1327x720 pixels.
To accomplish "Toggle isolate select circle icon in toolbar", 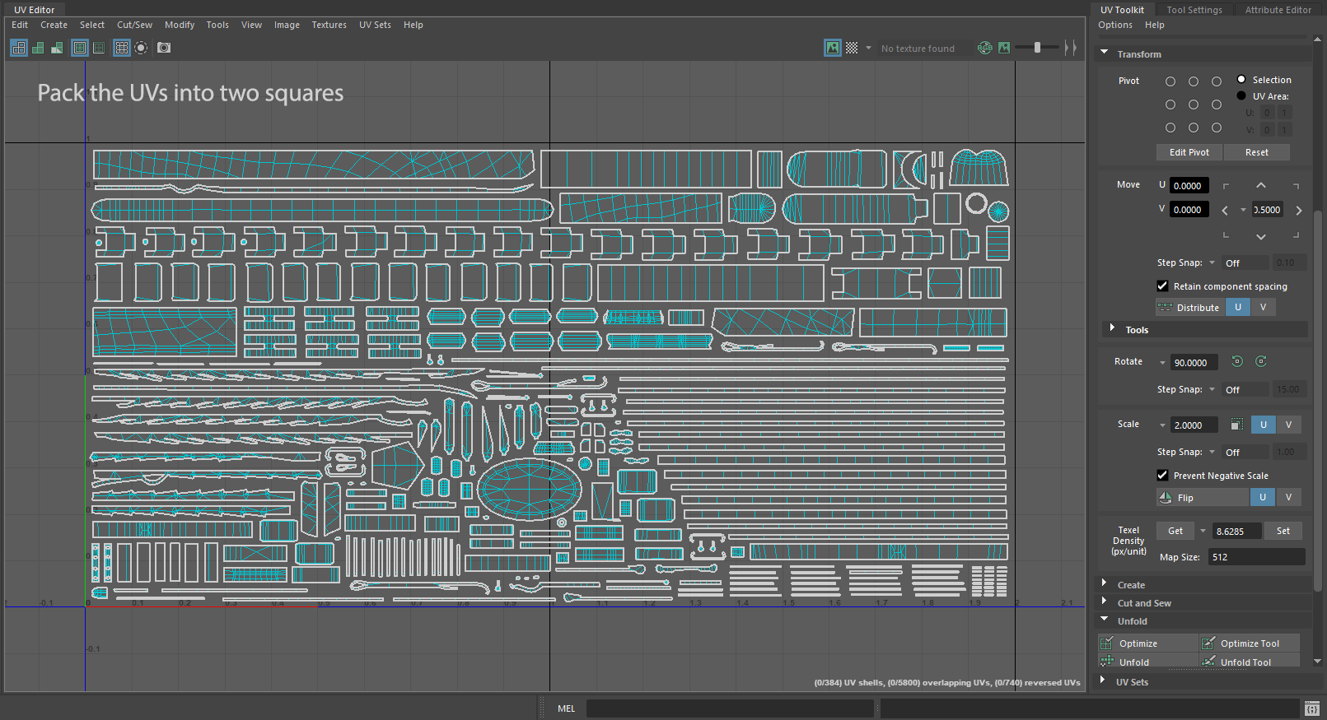I will (x=142, y=48).
